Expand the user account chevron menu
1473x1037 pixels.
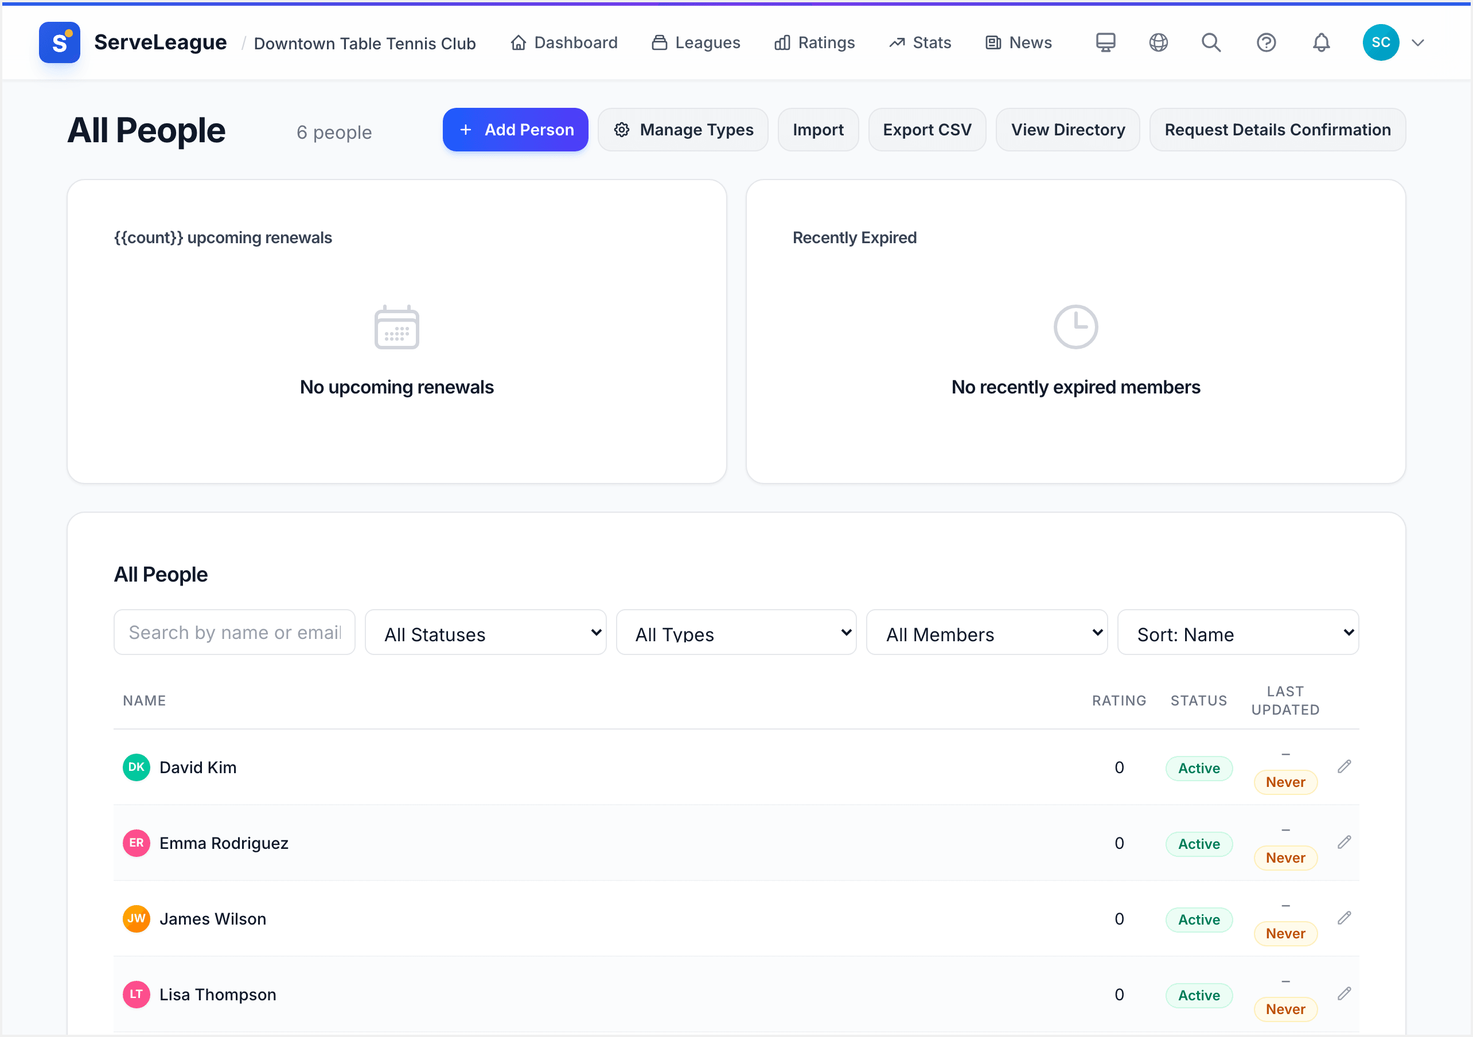(1418, 42)
